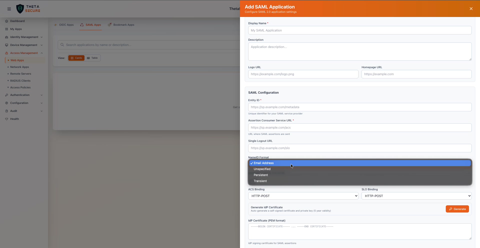Open the OIDC Apps tab
This screenshot has width=480, height=248.
point(64,25)
